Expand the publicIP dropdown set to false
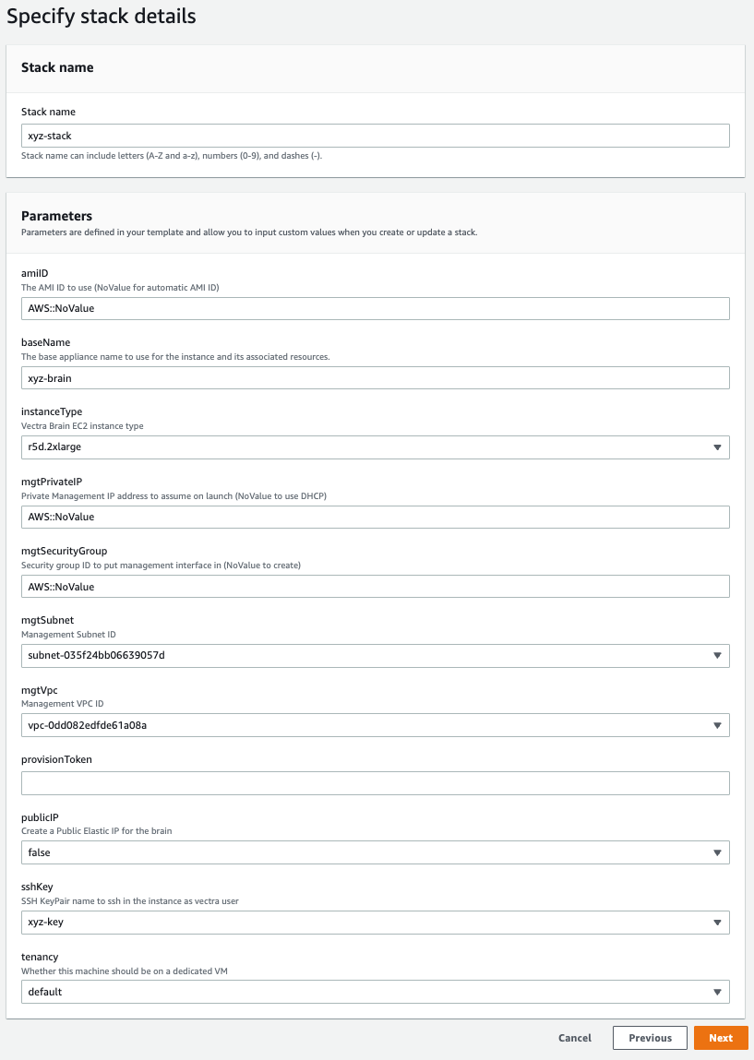The image size is (754, 1060). tap(375, 852)
